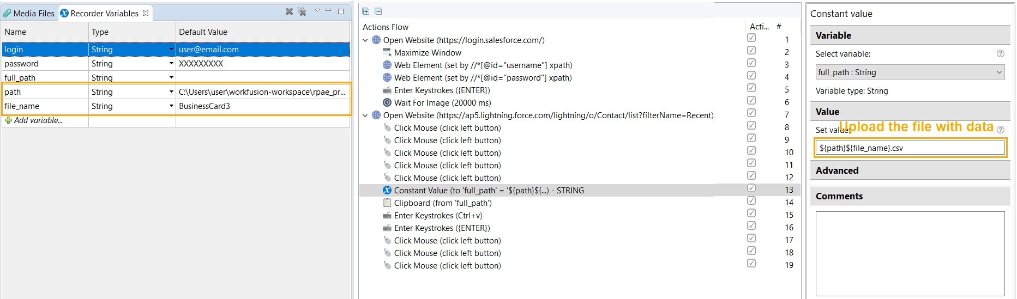
Task: Click globe icon of Web Element password xpath
Action: pyautogui.click(x=387, y=77)
